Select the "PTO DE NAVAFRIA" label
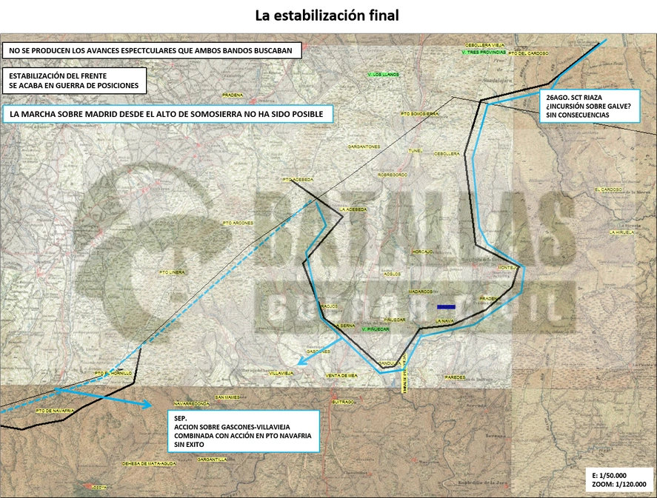The width and height of the screenshot is (657, 498). click(55, 411)
